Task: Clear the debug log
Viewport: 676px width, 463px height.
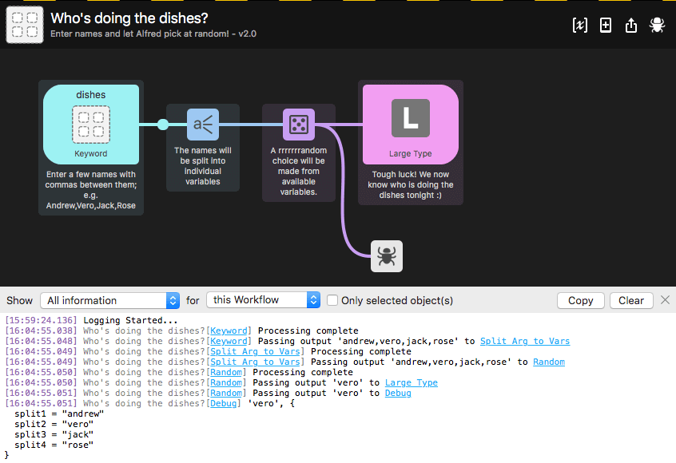Action: pos(631,300)
